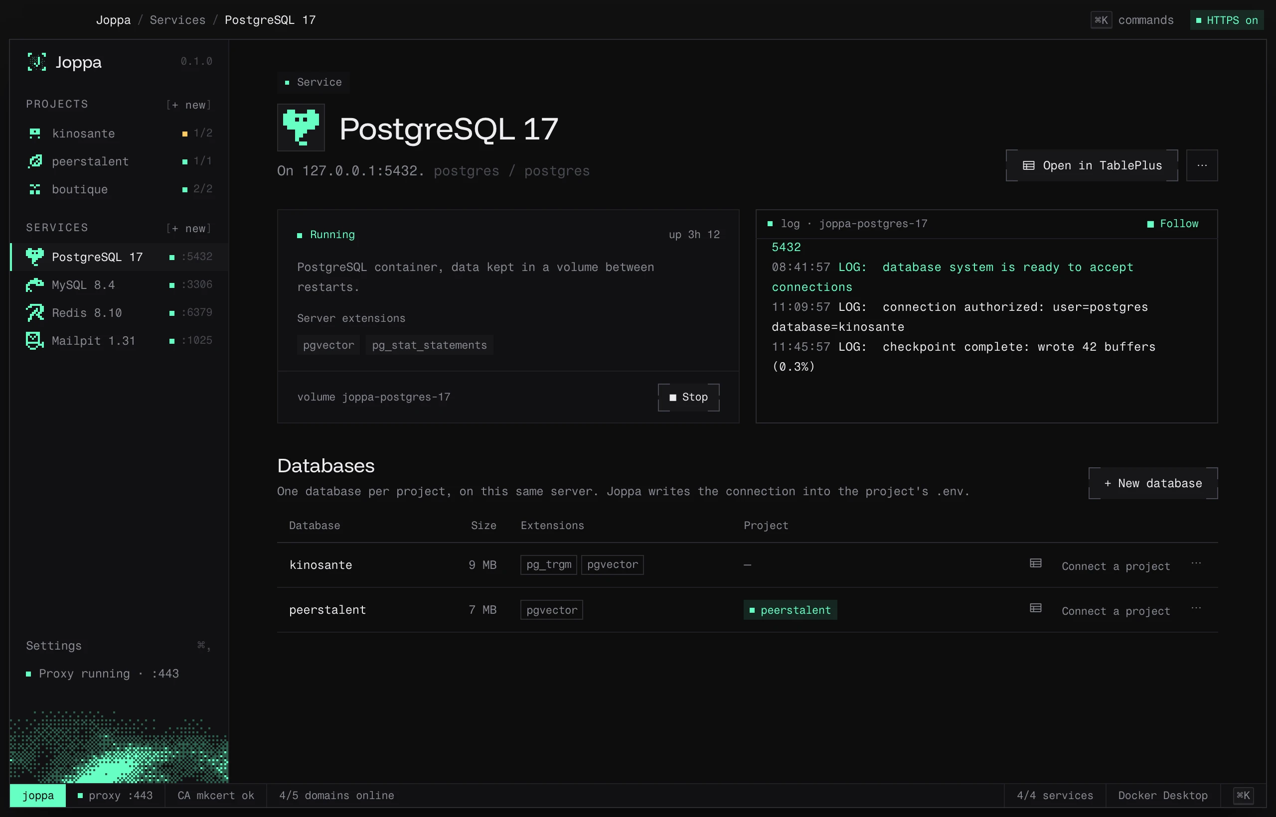Open in TablePlus

pyautogui.click(x=1092, y=165)
